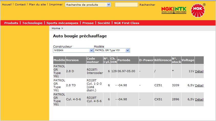Click the D-Power column header
The width and height of the screenshot is (216, 121).
click(146, 60)
